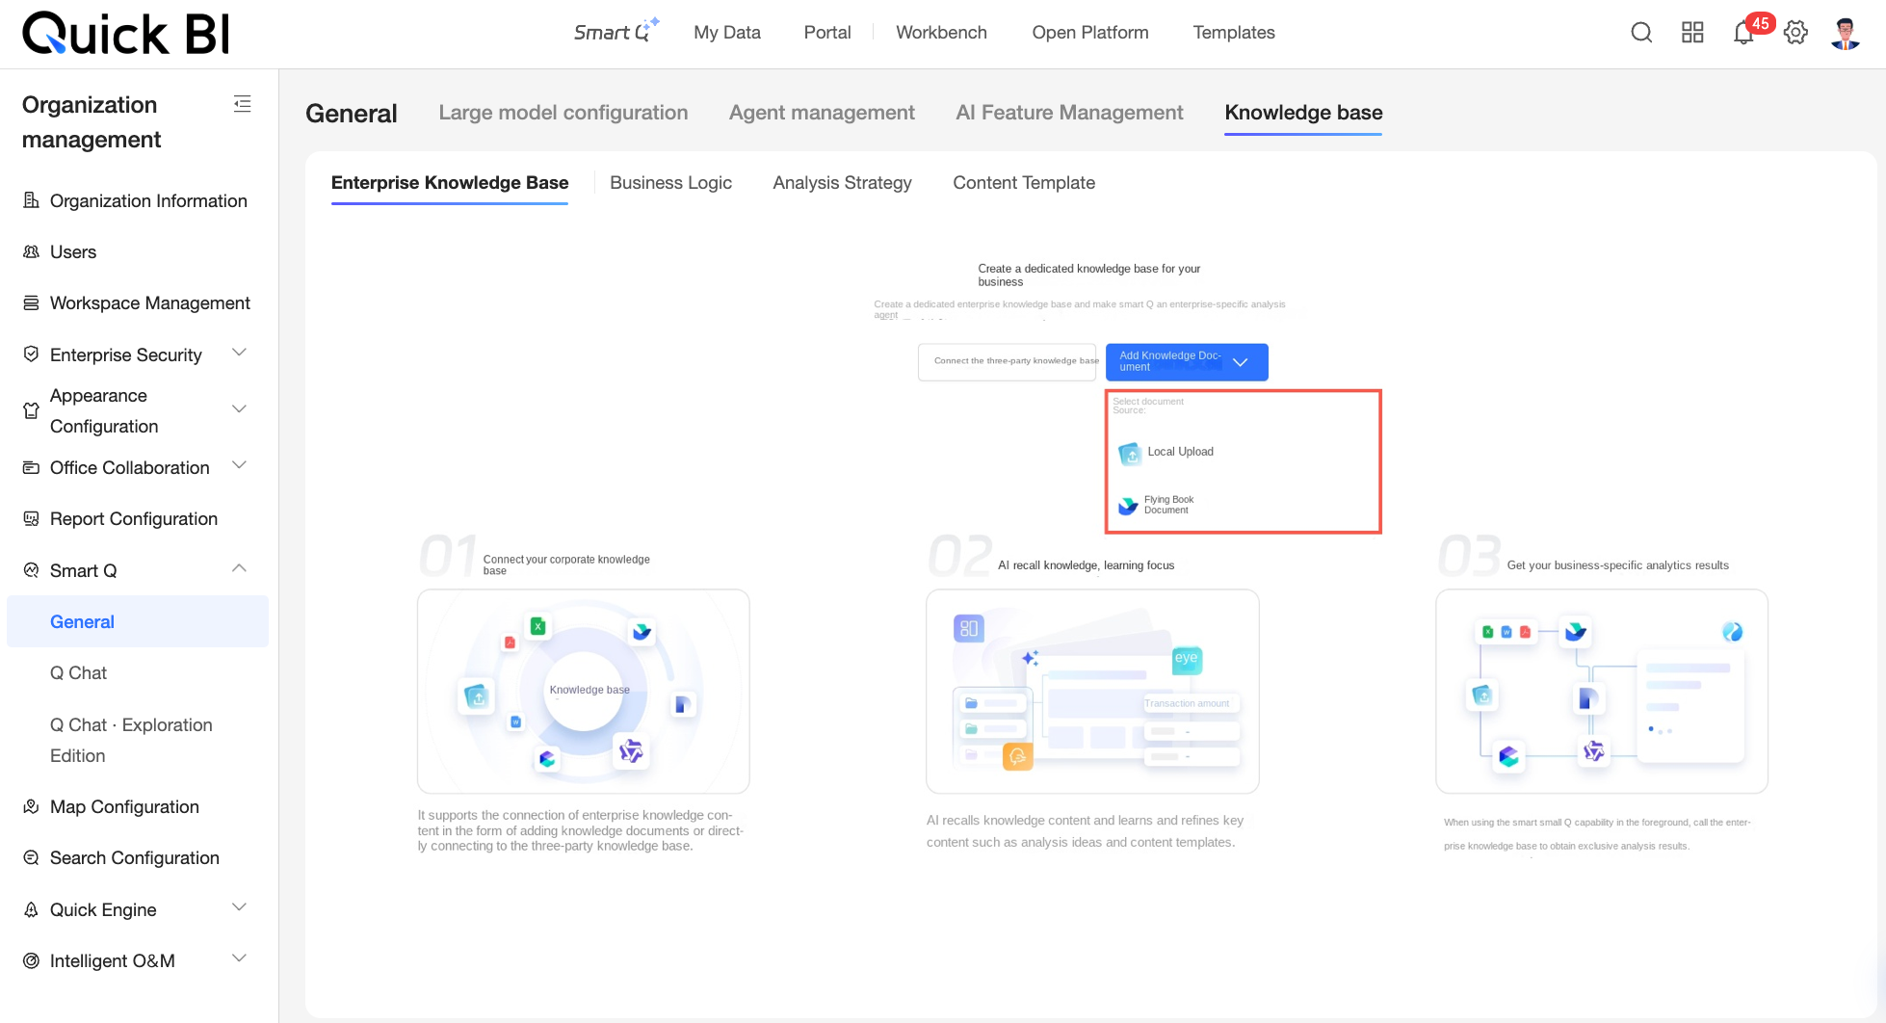Screen dimensions: 1886x1023
Task: Click the Quick Engine rocket icon
Action: point(31,909)
